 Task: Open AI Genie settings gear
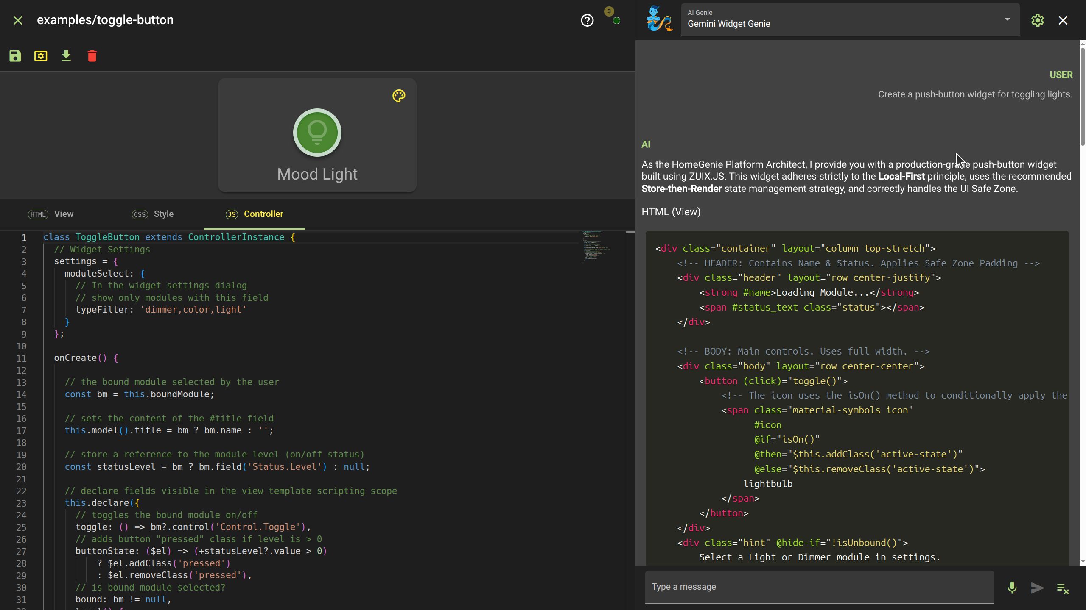(x=1037, y=20)
